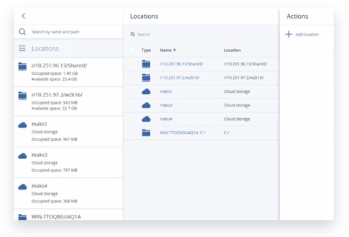Click Cloud storage cell in maks4 table row
The image size is (349, 237).
click(x=237, y=119)
